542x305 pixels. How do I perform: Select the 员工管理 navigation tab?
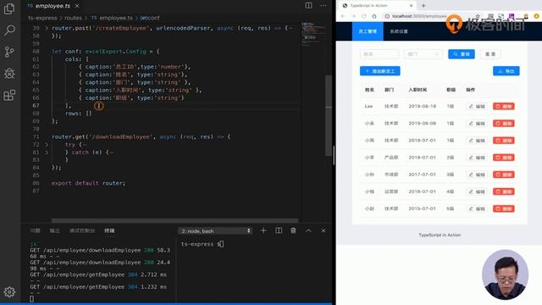tap(368, 31)
